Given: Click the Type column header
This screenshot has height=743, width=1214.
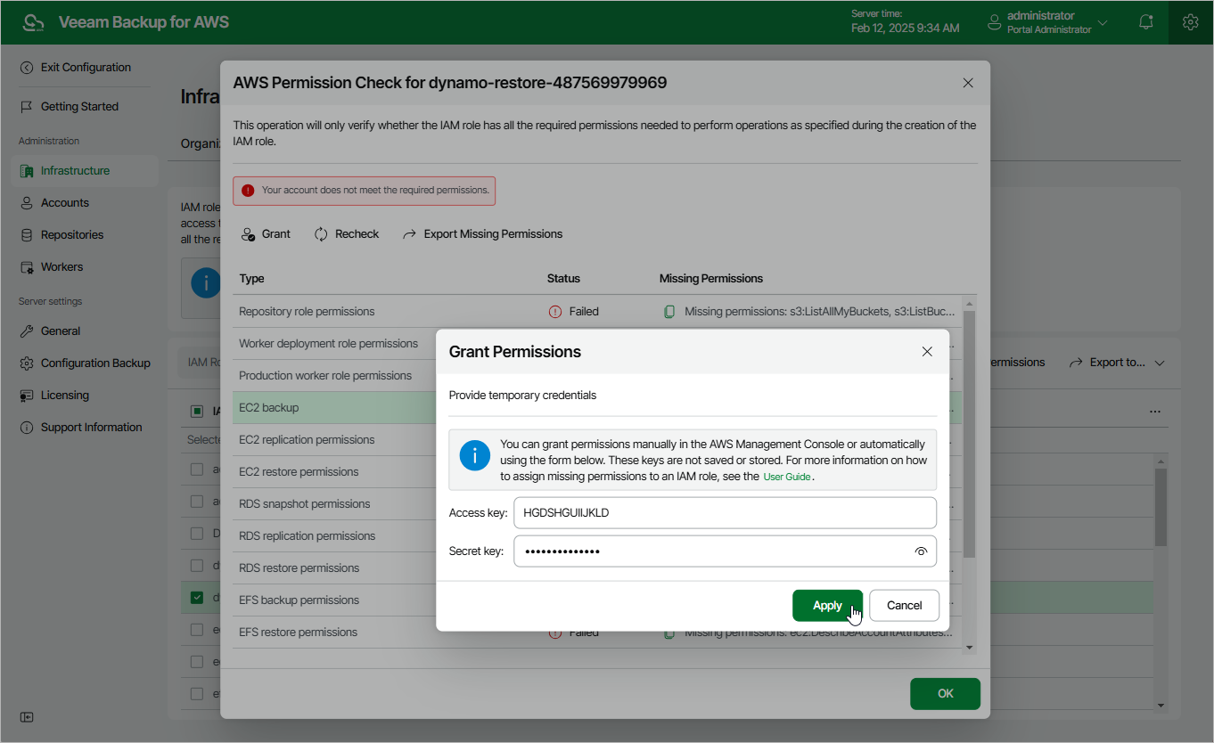Looking at the screenshot, I should [x=251, y=279].
